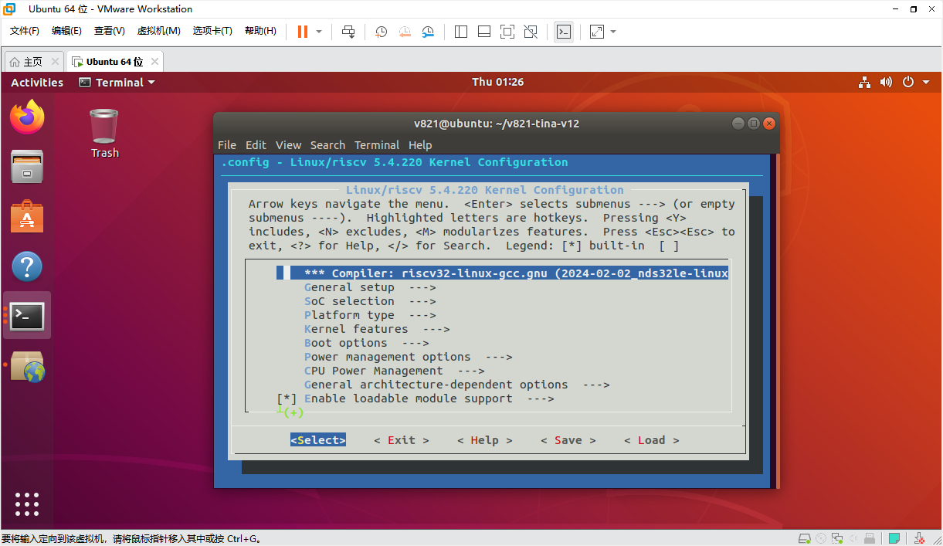943x546 pixels.
Task: Open terminal window Edit menu
Action: click(256, 145)
